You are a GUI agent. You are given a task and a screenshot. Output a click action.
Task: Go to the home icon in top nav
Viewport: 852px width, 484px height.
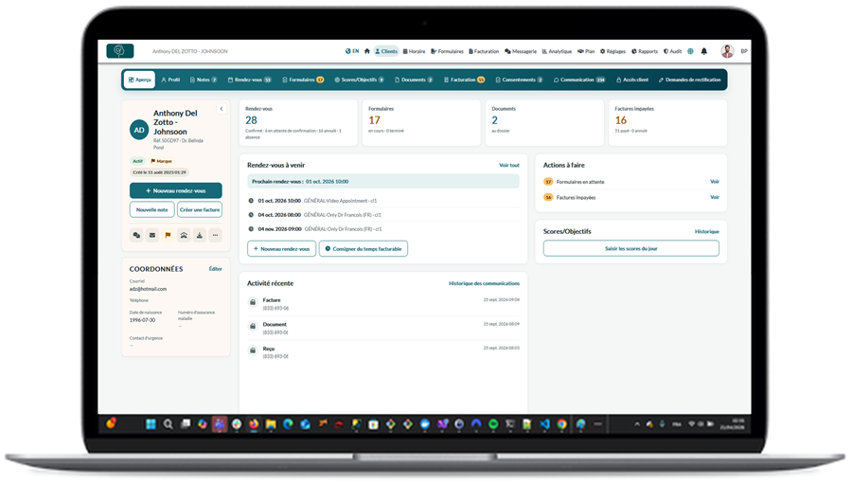point(366,51)
